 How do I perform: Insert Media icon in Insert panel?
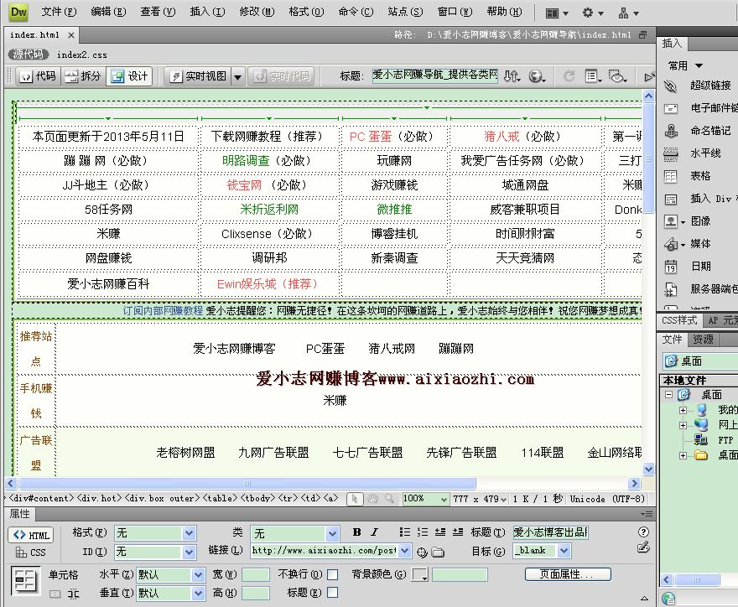coord(671,244)
